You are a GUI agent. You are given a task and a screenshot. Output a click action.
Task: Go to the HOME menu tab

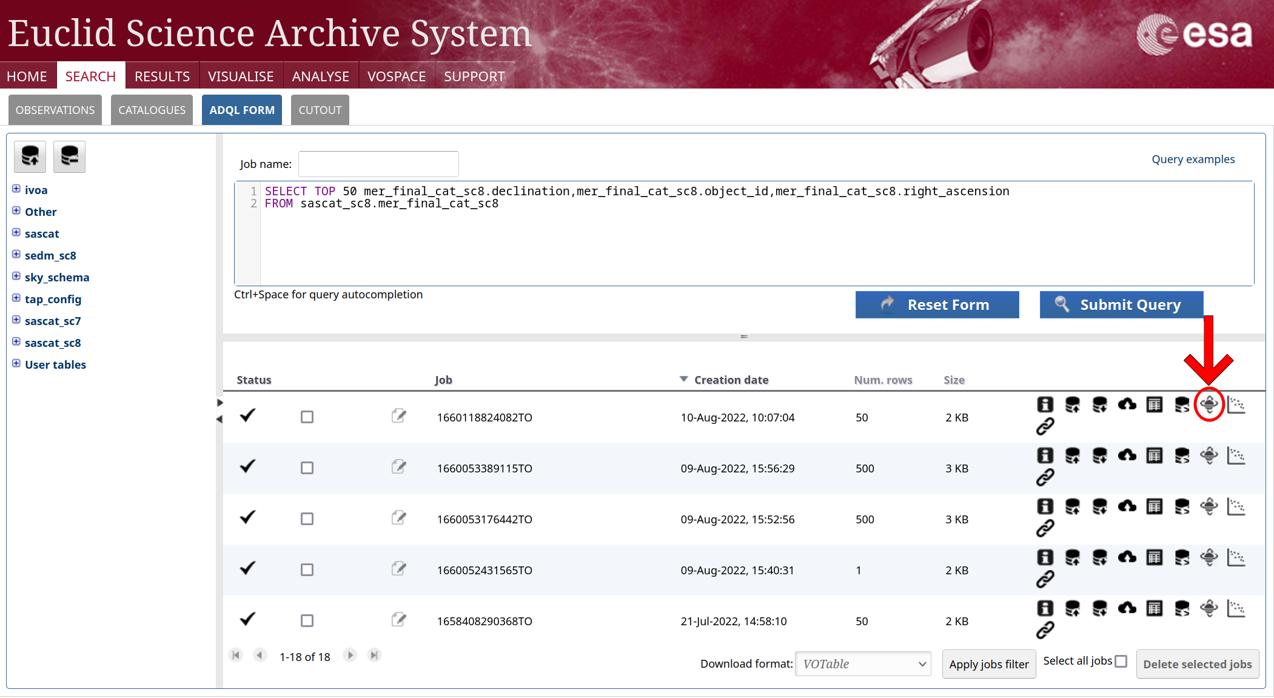coord(27,76)
